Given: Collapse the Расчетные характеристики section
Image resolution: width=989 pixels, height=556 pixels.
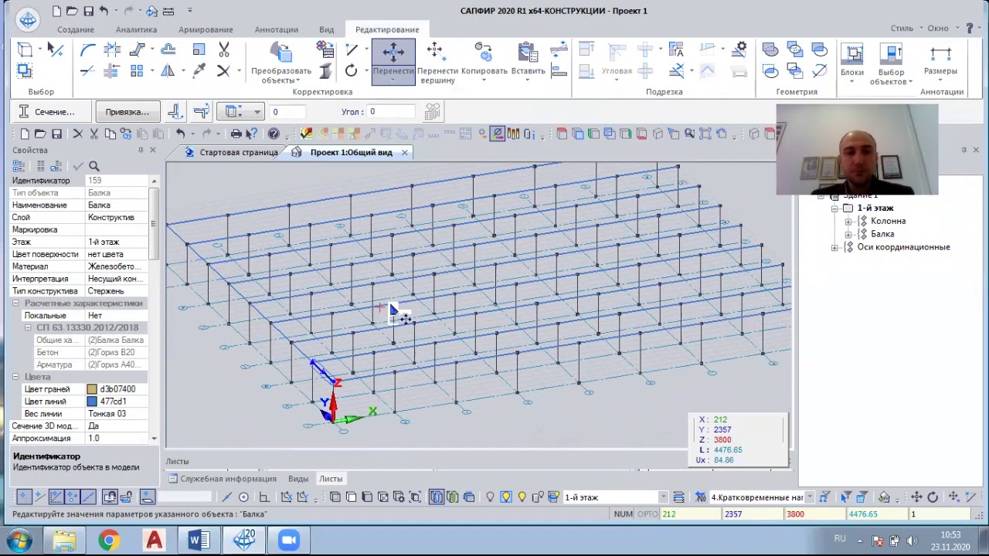Looking at the screenshot, I should (x=15, y=303).
